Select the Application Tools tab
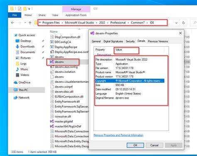The height and width of the screenshot is (156, 197). pos(76,15)
